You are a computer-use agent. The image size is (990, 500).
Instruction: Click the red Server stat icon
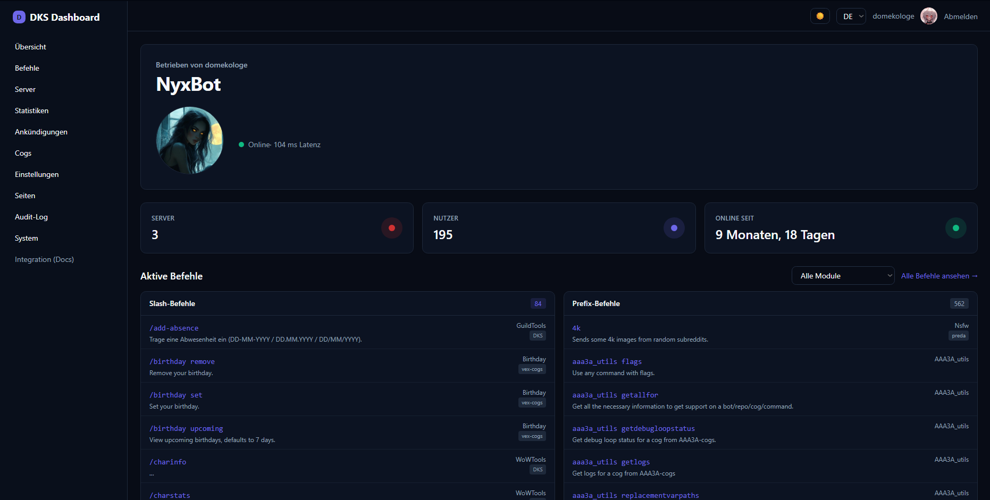click(x=392, y=228)
